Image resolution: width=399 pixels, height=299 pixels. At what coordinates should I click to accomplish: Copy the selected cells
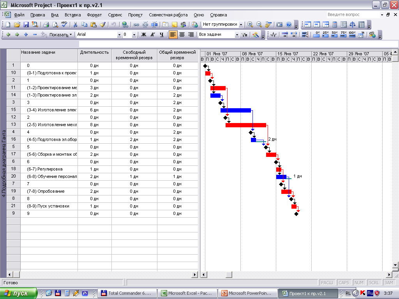click(84, 25)
